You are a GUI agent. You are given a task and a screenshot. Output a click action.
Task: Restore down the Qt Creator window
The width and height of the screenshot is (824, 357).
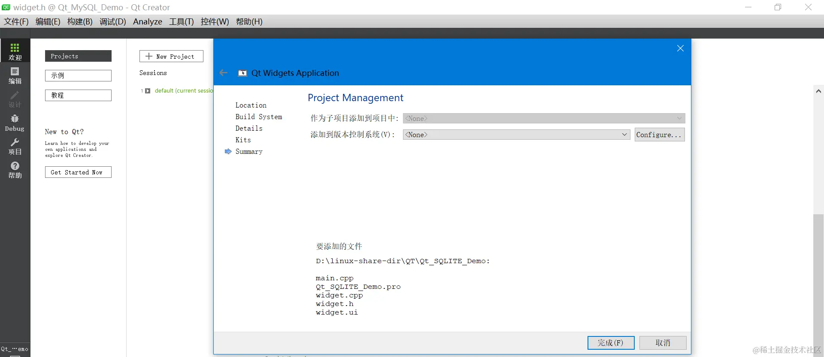[778, 7]
